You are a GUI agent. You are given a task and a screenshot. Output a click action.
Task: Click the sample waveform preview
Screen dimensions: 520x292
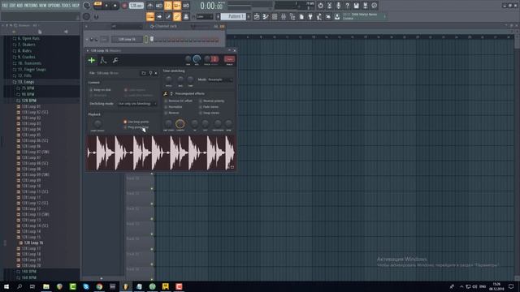click(161, 153)
